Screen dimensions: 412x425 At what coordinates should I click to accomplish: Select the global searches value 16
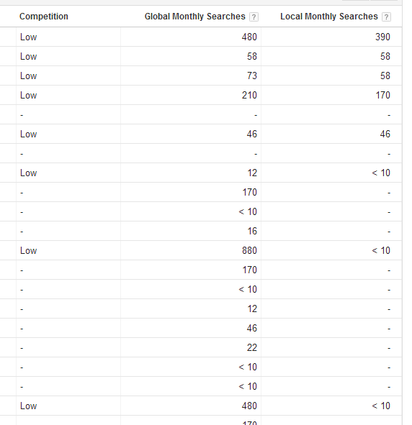pos(252,231)
